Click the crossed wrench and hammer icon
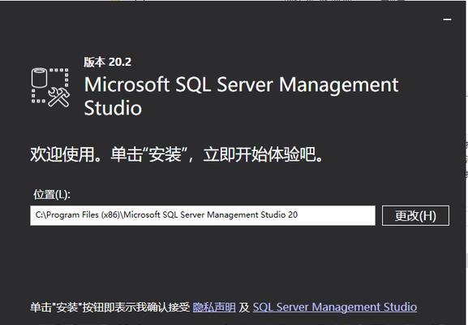Screen dimensions: 468x325 point(59,97)
